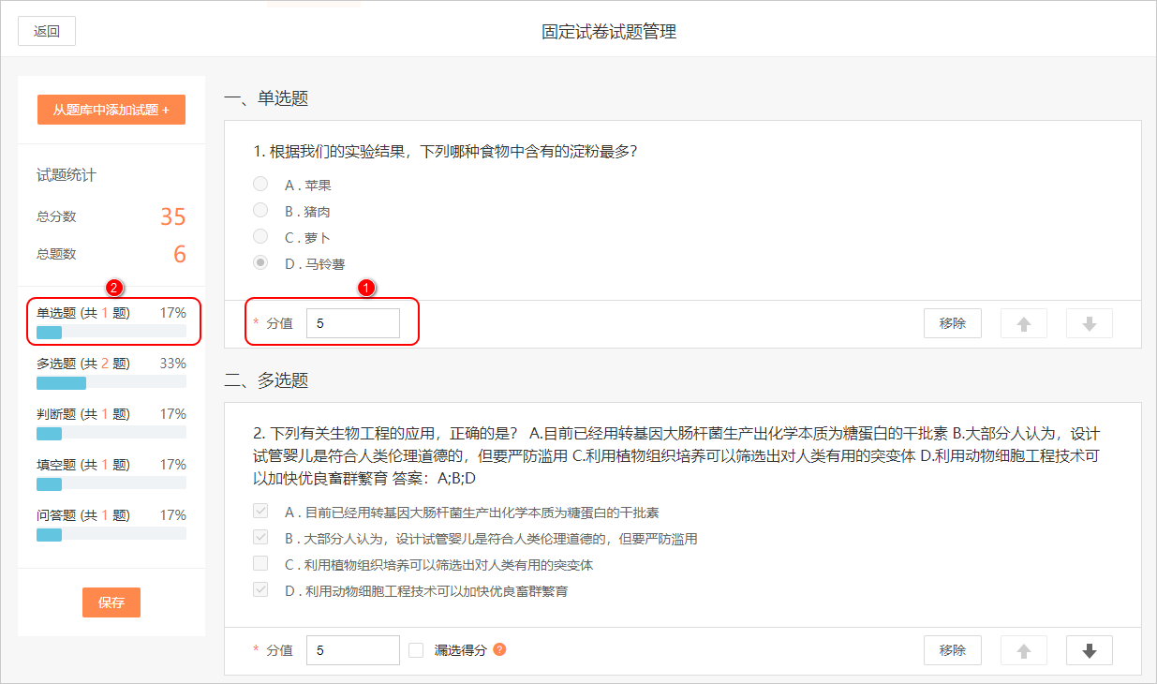Image resolution: width=1157 pixels, height=684 pixels.
Task: Enable the 漏选得分 checkbox
Action: (x=416, y=650)
